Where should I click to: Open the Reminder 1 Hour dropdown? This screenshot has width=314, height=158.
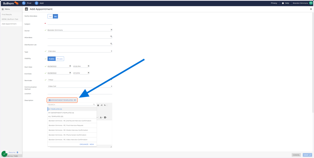[80, 80]
